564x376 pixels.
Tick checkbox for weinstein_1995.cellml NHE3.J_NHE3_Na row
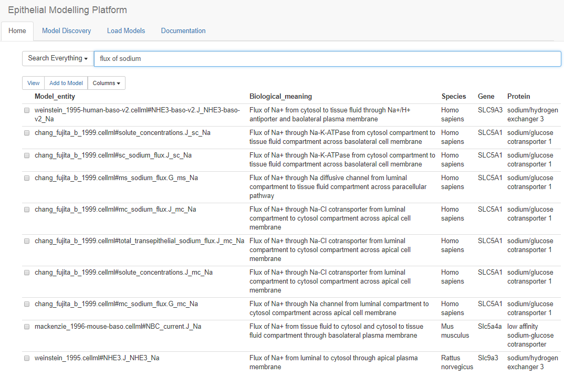27,358
